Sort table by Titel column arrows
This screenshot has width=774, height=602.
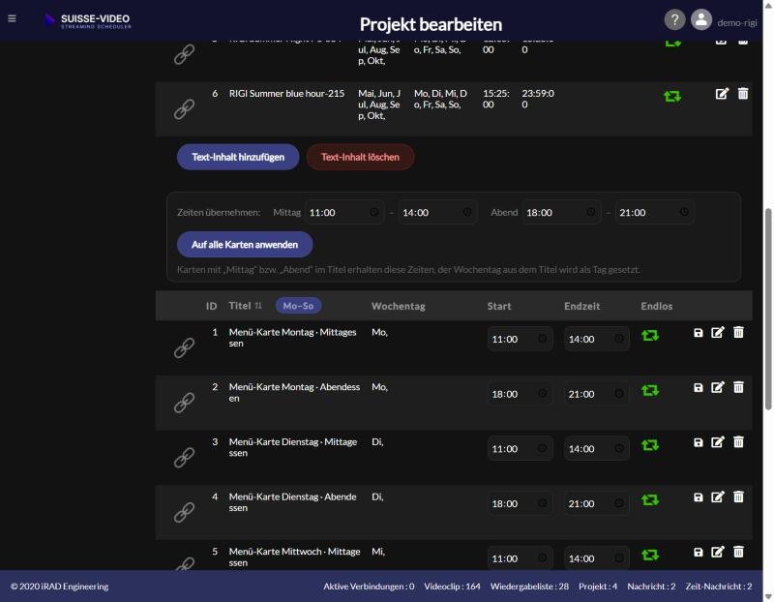(258, 306)
